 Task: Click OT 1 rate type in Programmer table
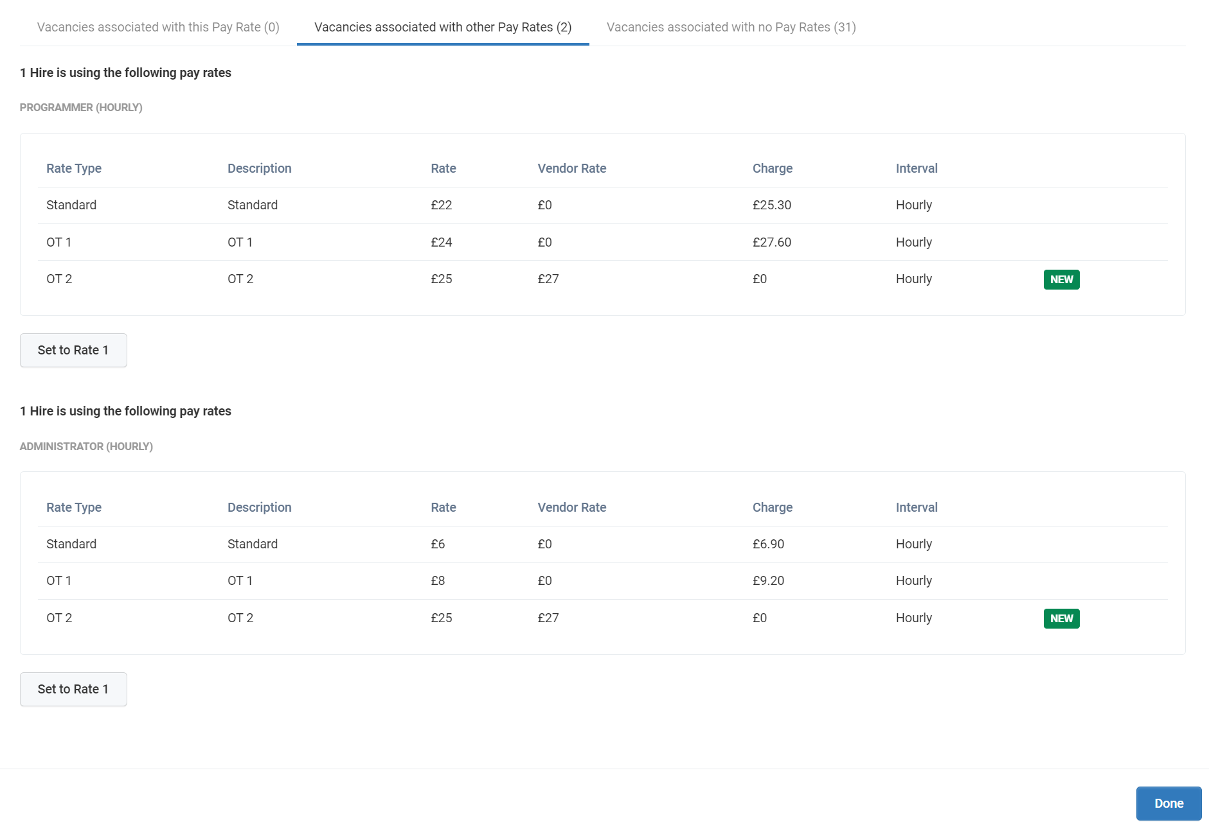pyautogui.click(x=58, y=242)
